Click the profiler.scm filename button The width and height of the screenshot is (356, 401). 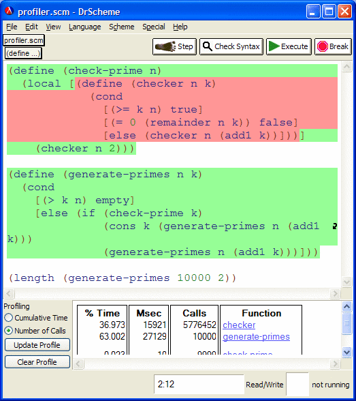point(24,40)
